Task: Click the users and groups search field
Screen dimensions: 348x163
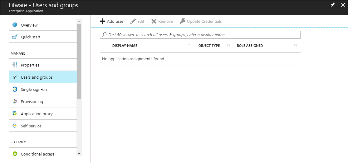Action: click(x=200, y=35)
